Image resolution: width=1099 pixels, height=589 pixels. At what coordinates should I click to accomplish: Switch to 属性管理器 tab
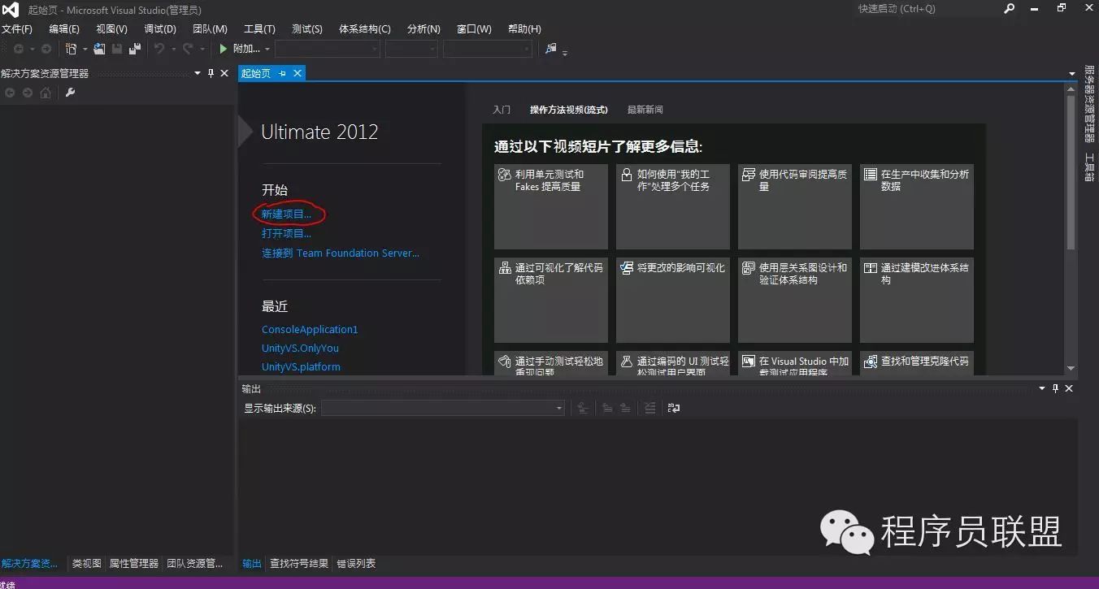click(134, 564)
